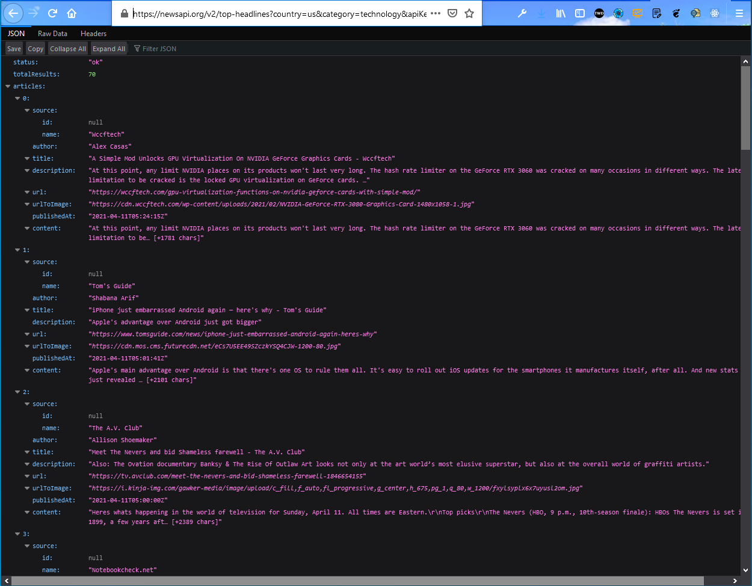Toggle content twisty of the Tom's Guide article
Screen dimensions: 752x586
pyautogui.click(x=27, y=371)
